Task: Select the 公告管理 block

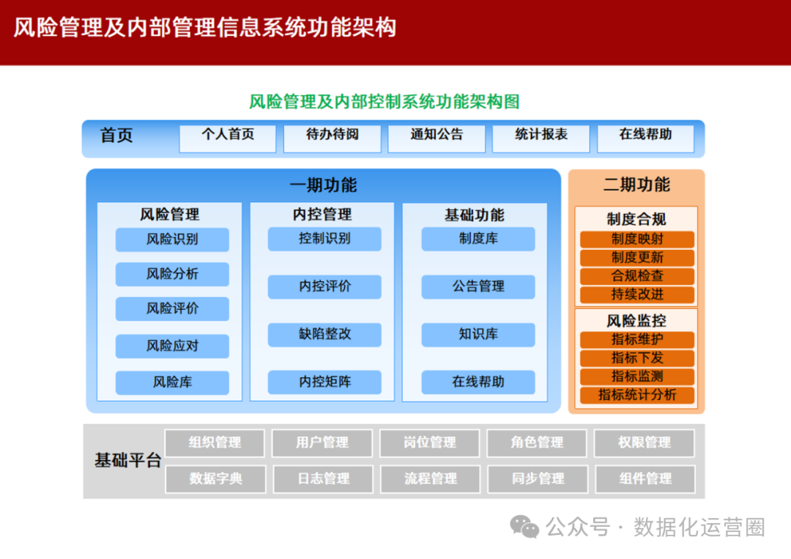Action: coord(478,286)
